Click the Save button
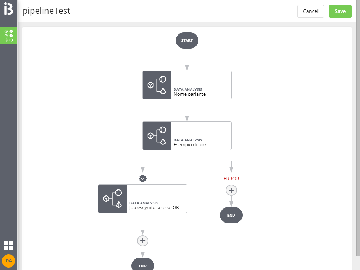 point(340,11)
